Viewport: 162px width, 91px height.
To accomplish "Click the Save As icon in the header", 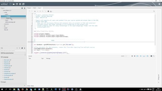I will tap(20, 4).
